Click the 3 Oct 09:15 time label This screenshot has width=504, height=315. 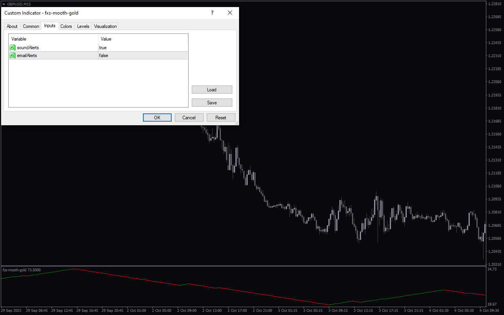point(338,311)
